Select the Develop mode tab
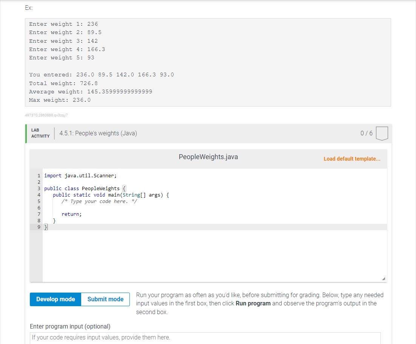 (x=55, y=299)
